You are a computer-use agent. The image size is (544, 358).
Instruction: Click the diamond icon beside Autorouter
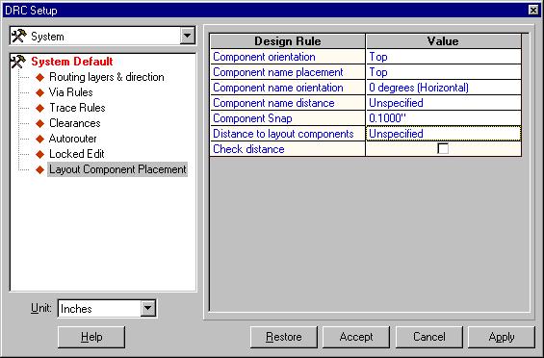(40, 139)
